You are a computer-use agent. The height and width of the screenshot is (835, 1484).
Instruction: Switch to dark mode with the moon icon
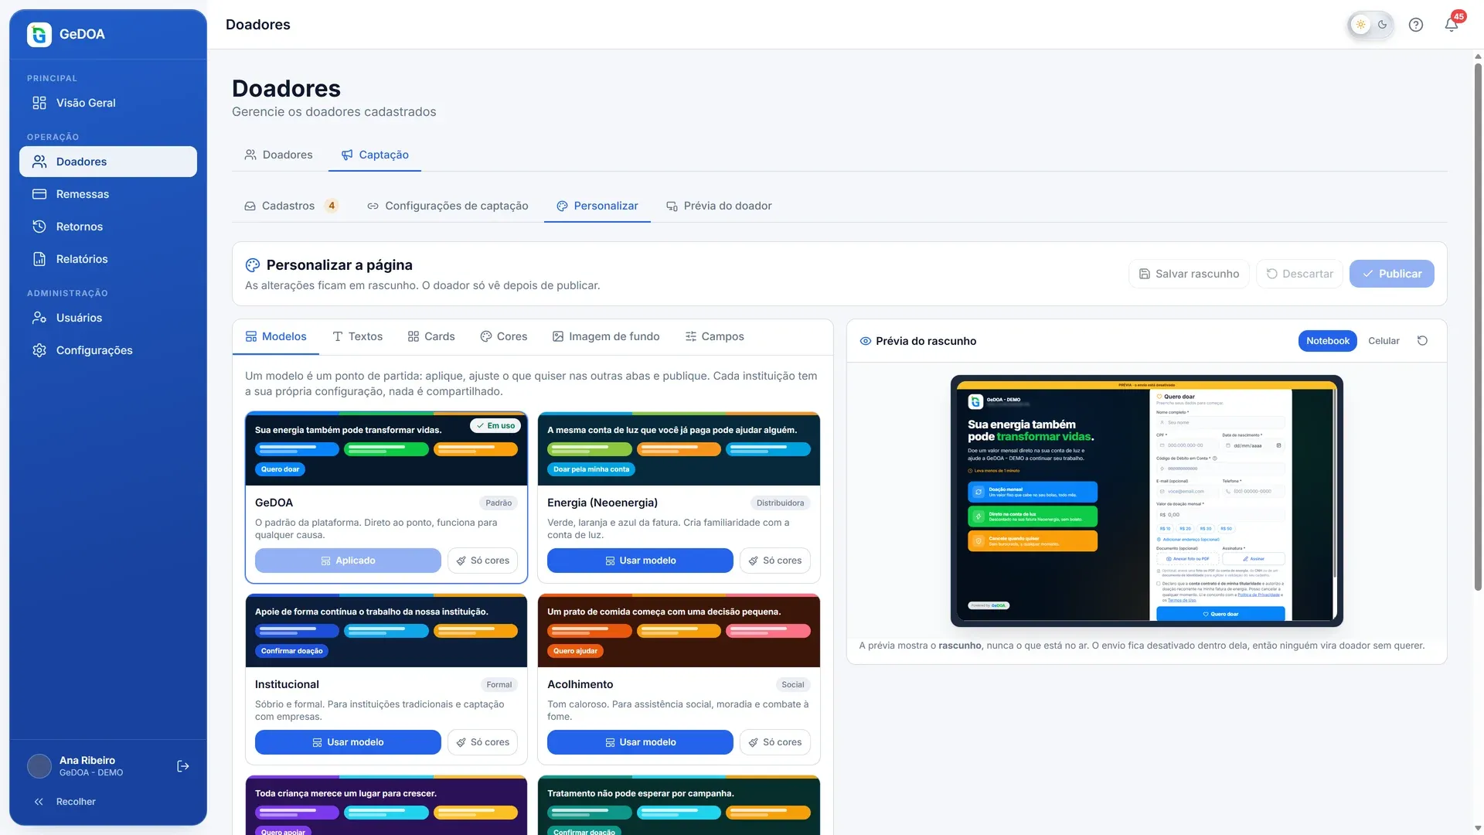[x=1383, y=25]
